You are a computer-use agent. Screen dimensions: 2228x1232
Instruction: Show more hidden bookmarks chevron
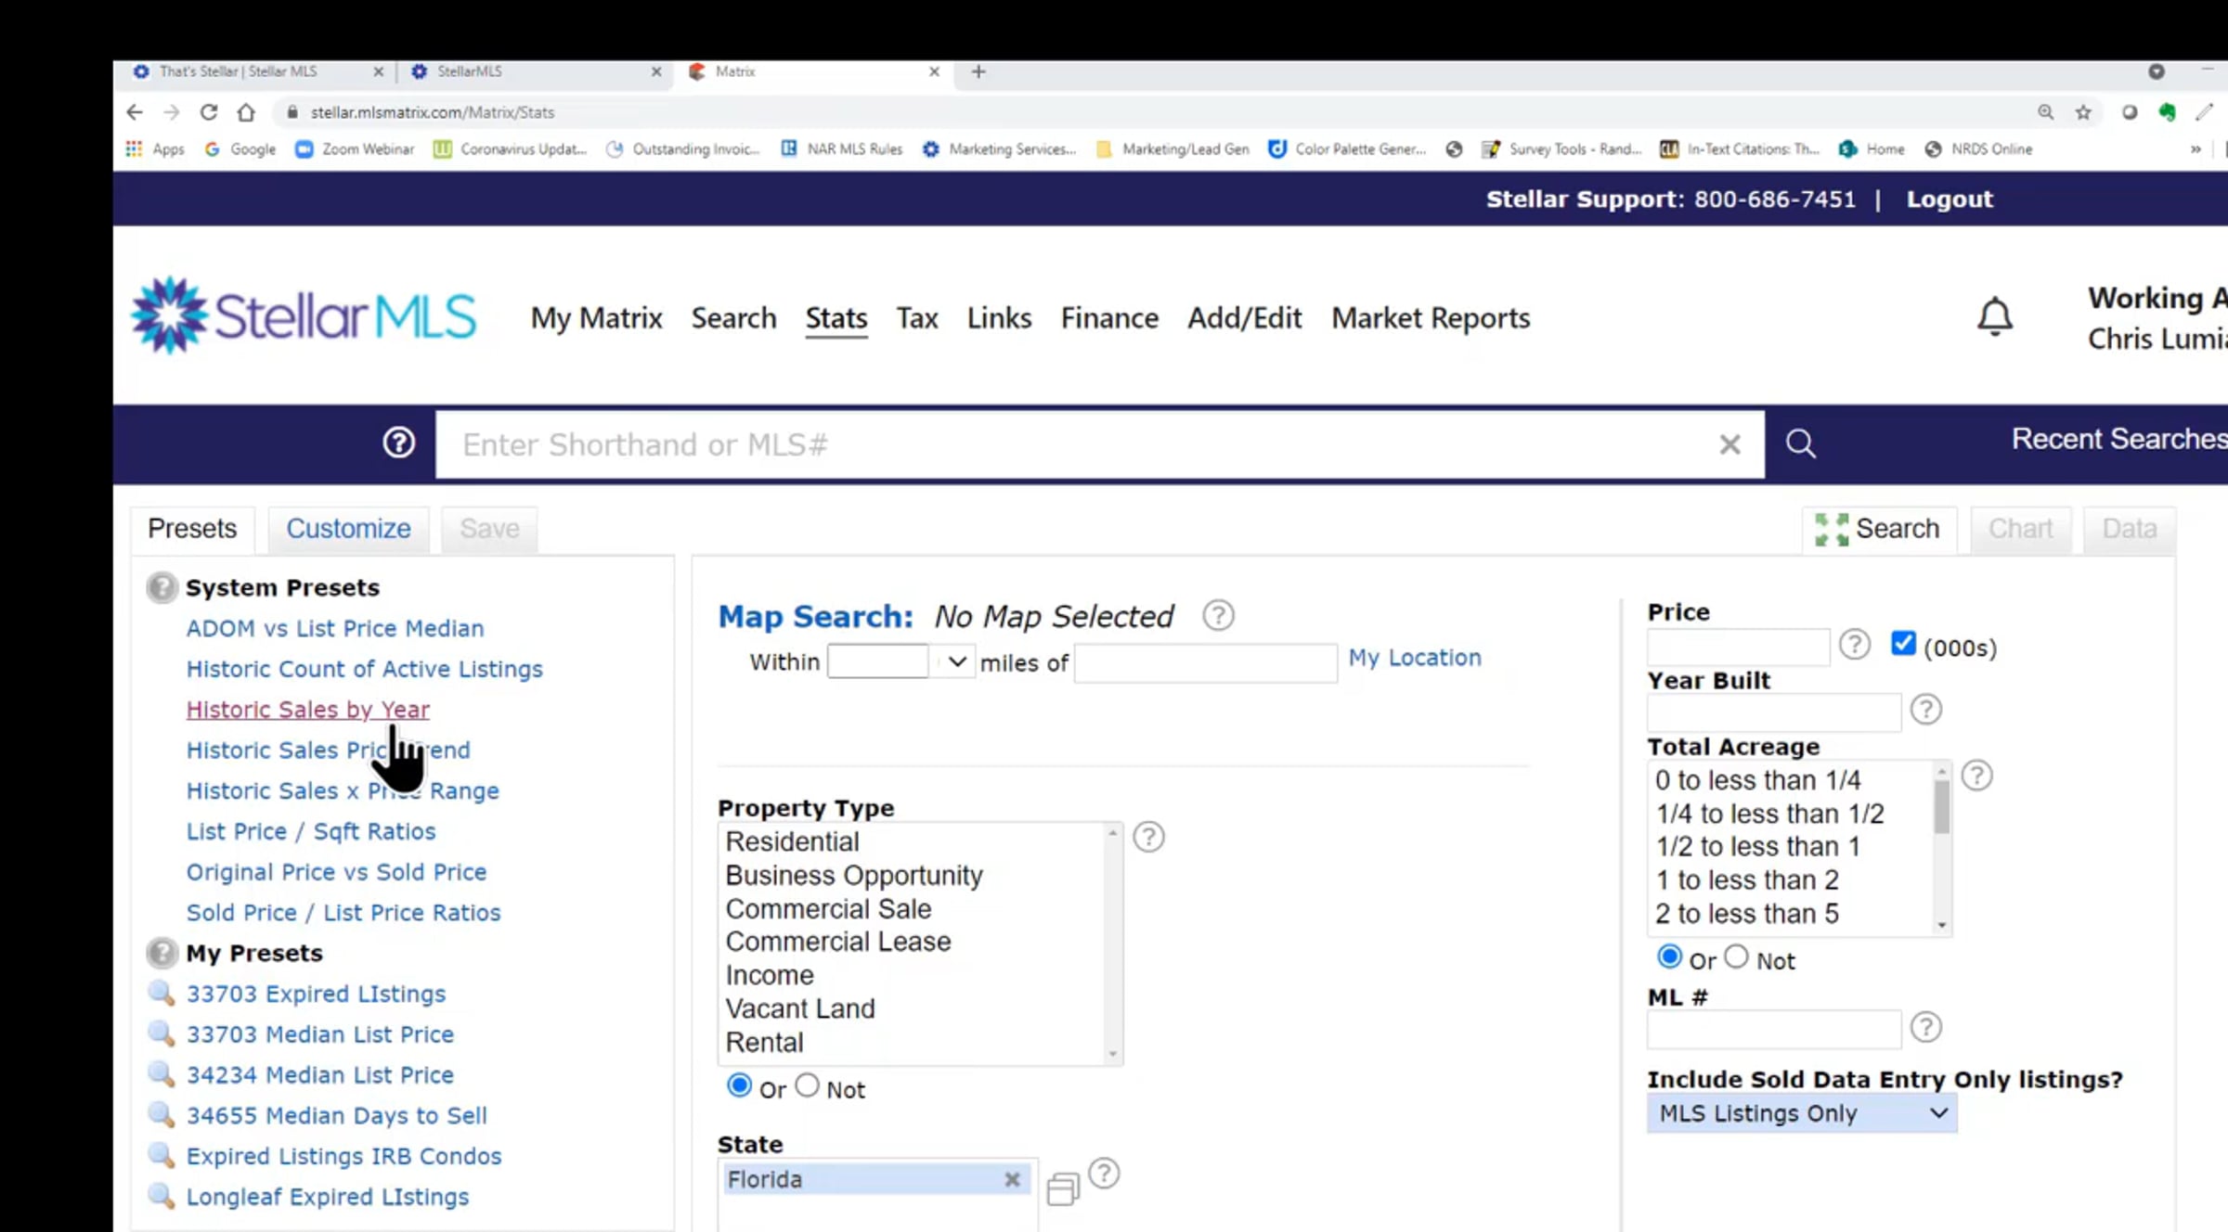tap(2196, 148)
